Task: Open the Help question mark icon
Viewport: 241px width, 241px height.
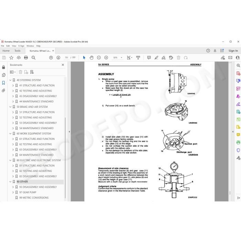Action: click(x=208, y=51)
